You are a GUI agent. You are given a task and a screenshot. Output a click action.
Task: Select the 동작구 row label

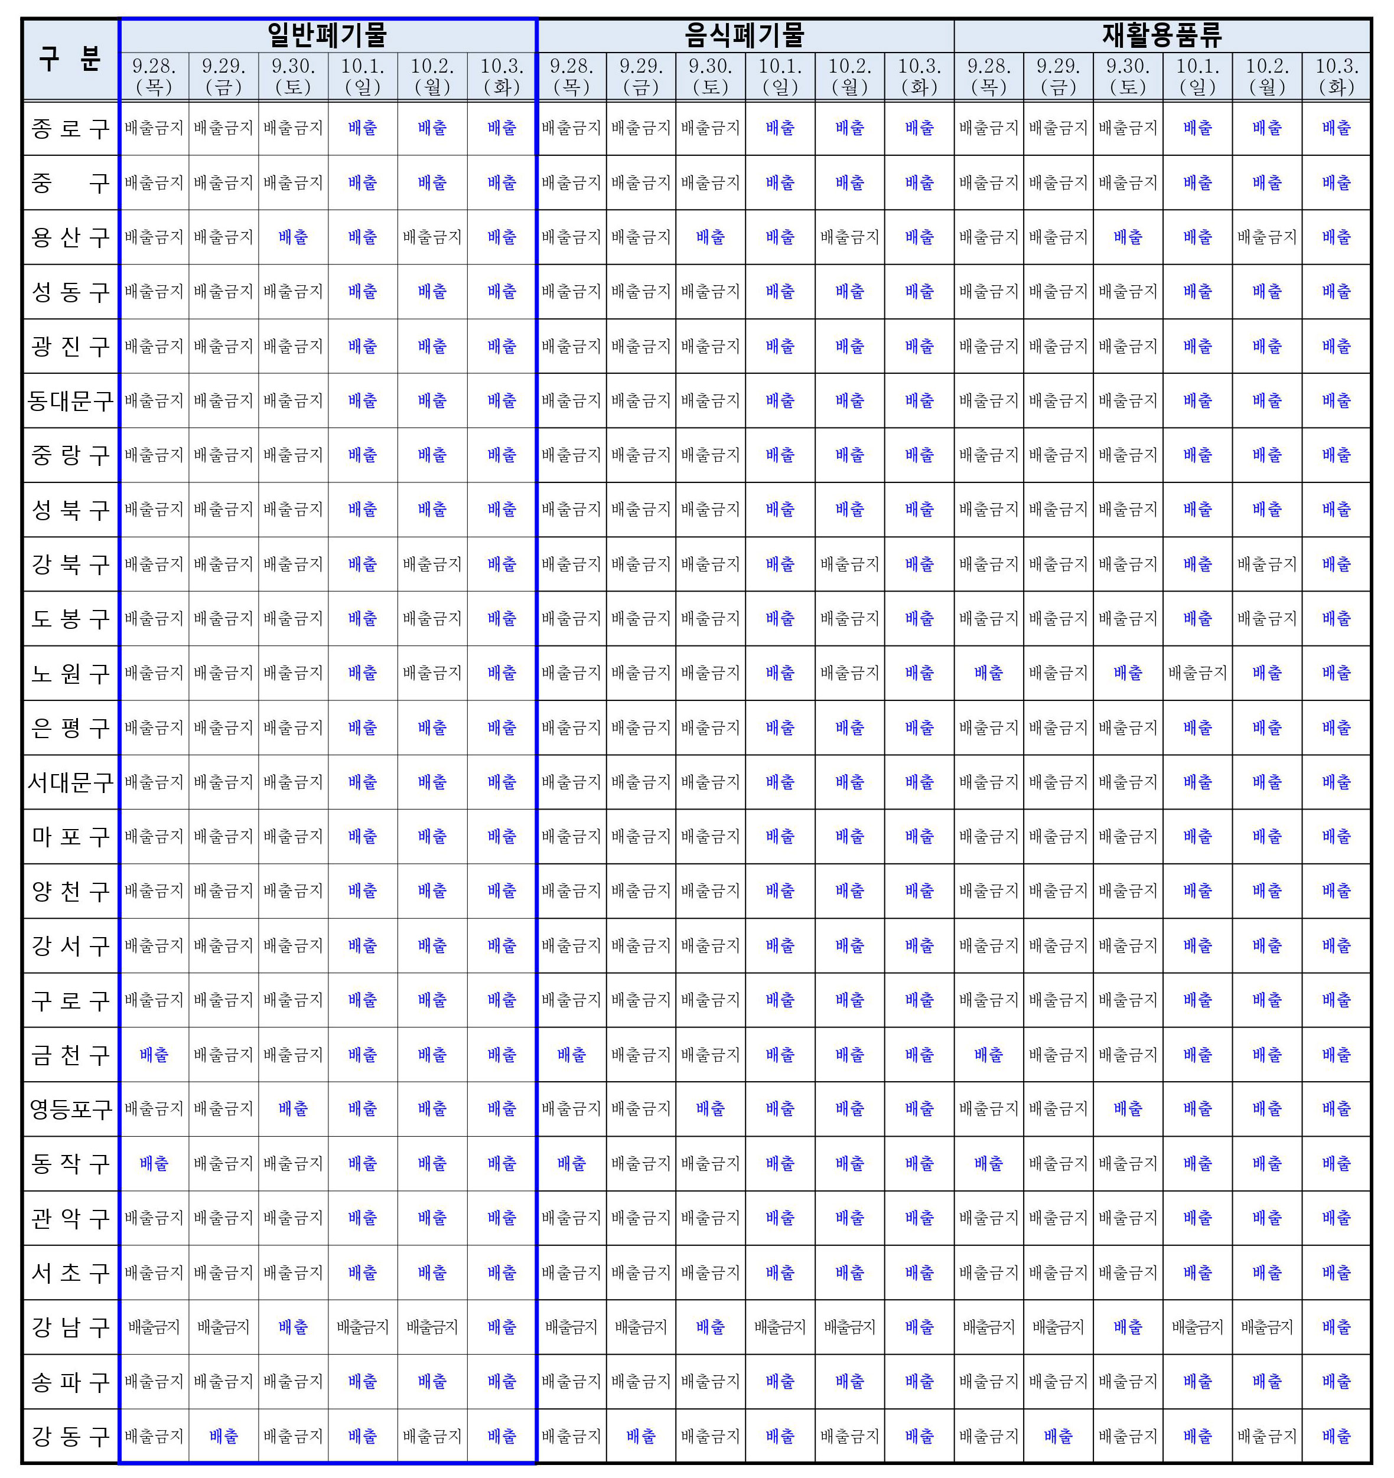coord(71,1163)
